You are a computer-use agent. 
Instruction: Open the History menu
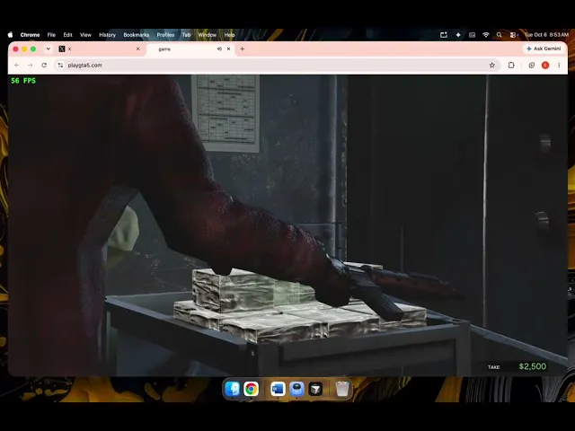click(108, 35)
